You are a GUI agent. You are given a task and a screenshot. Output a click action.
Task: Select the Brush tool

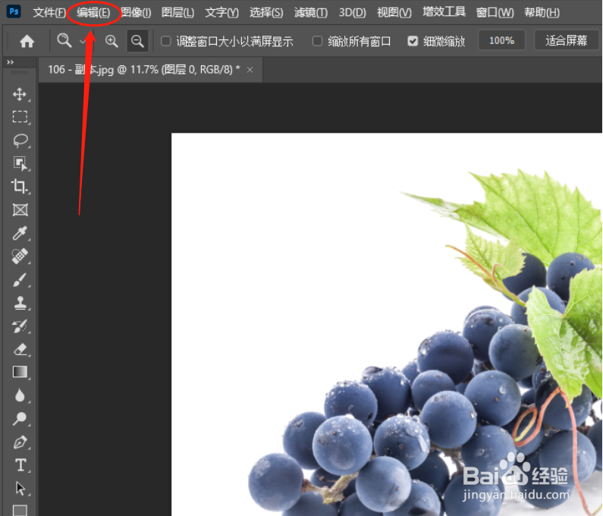20,280
